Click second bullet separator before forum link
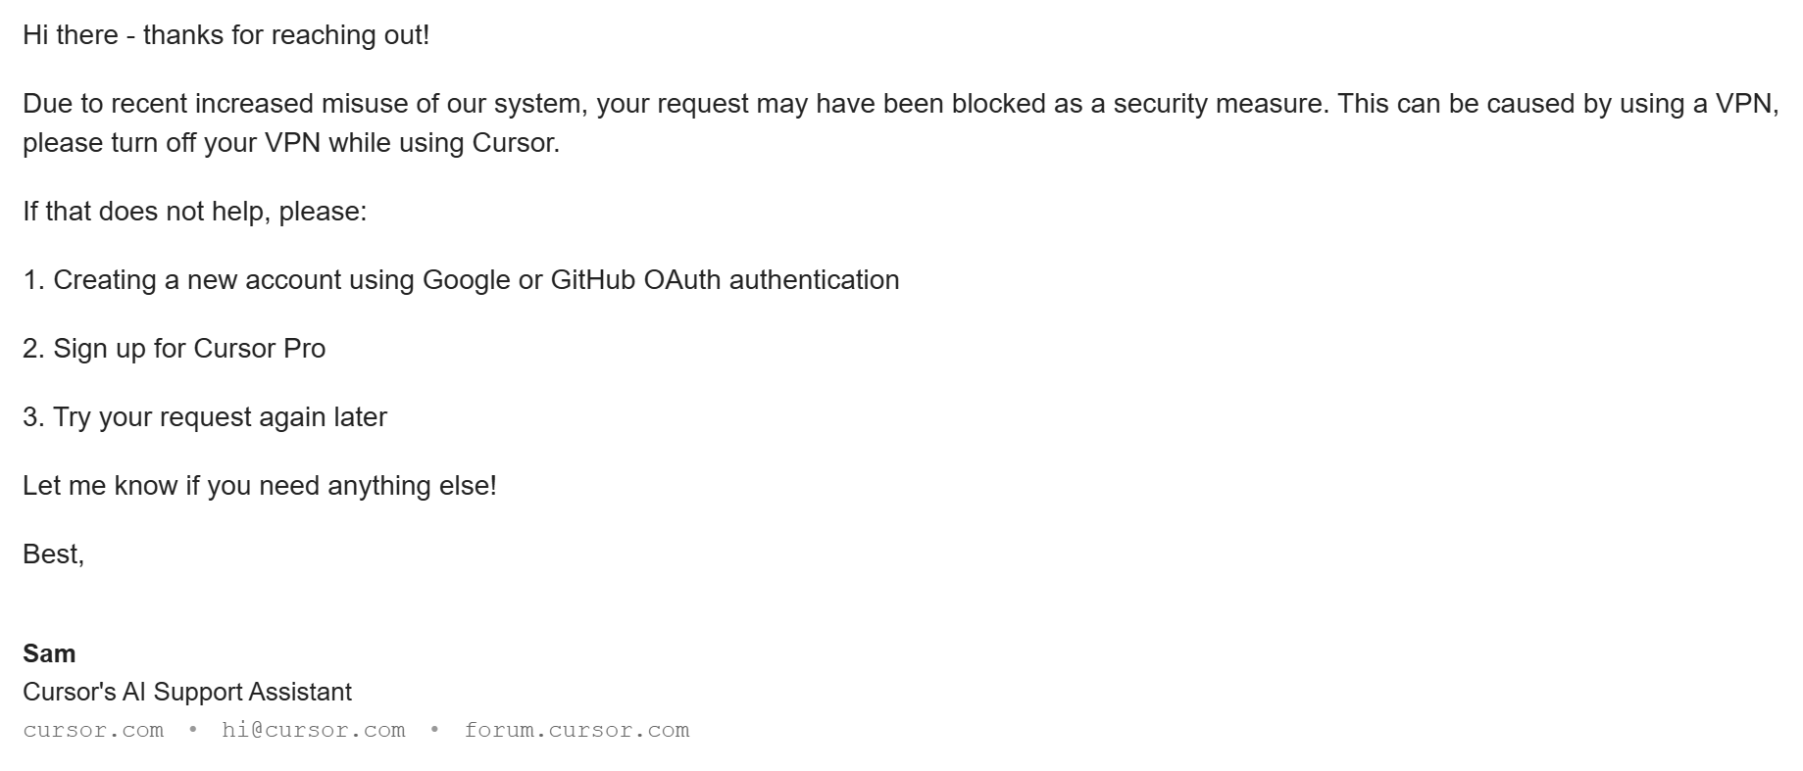The image size is (1803, 771). coord(434,730)
